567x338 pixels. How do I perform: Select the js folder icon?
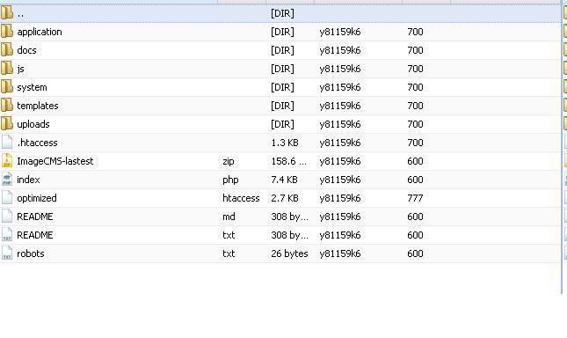[7, 69]
